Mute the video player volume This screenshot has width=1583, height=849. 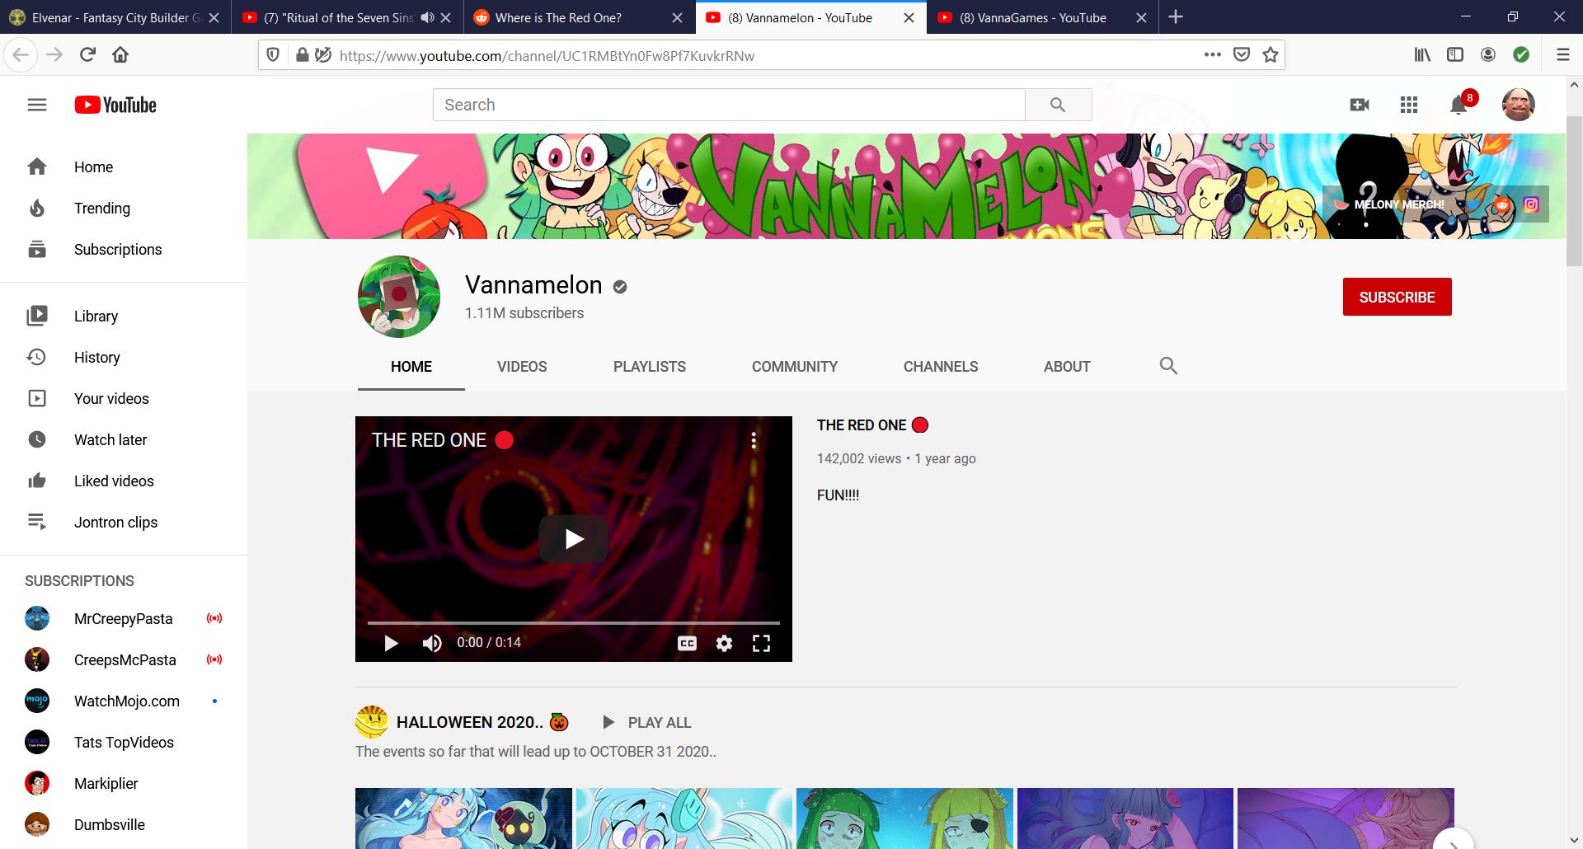(432, 643)
